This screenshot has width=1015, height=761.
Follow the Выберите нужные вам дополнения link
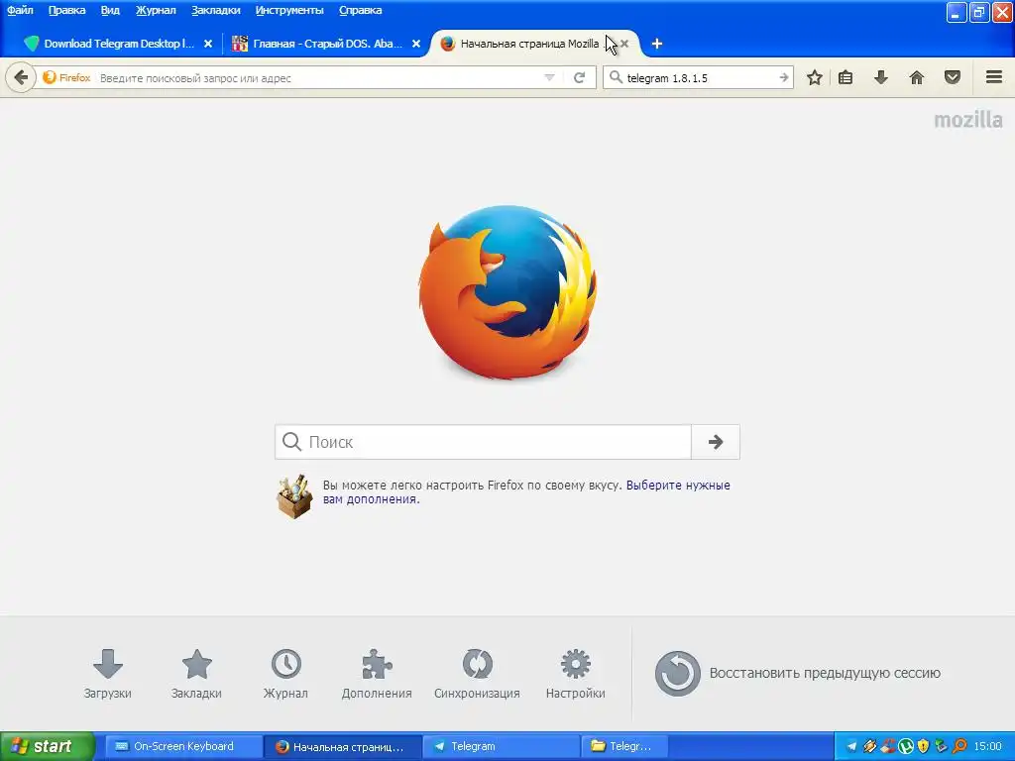tap(526, 491)
